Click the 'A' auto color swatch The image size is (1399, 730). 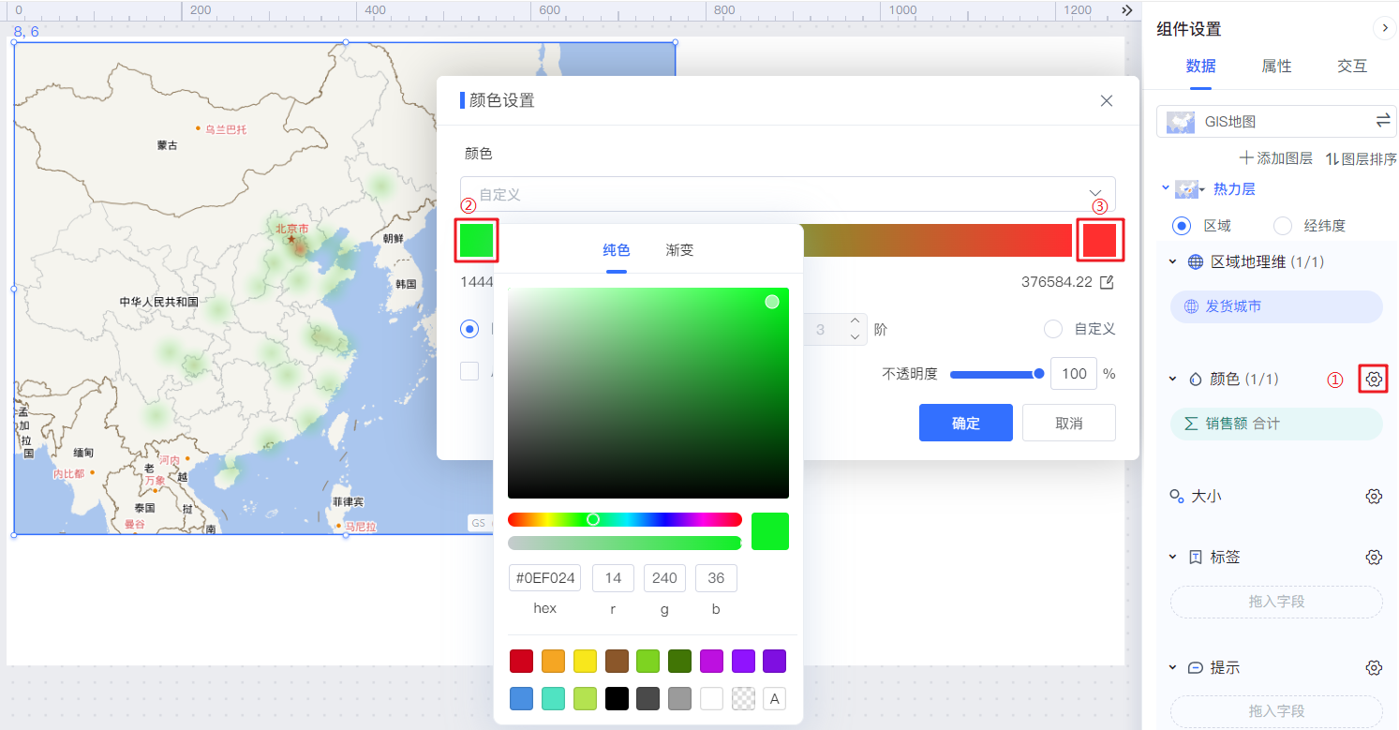tap(774, 698)
